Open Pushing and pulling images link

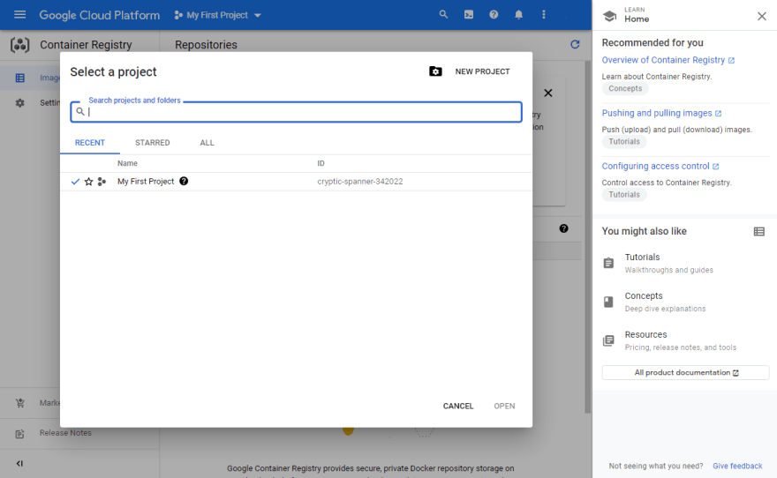[x=661, y=113]
